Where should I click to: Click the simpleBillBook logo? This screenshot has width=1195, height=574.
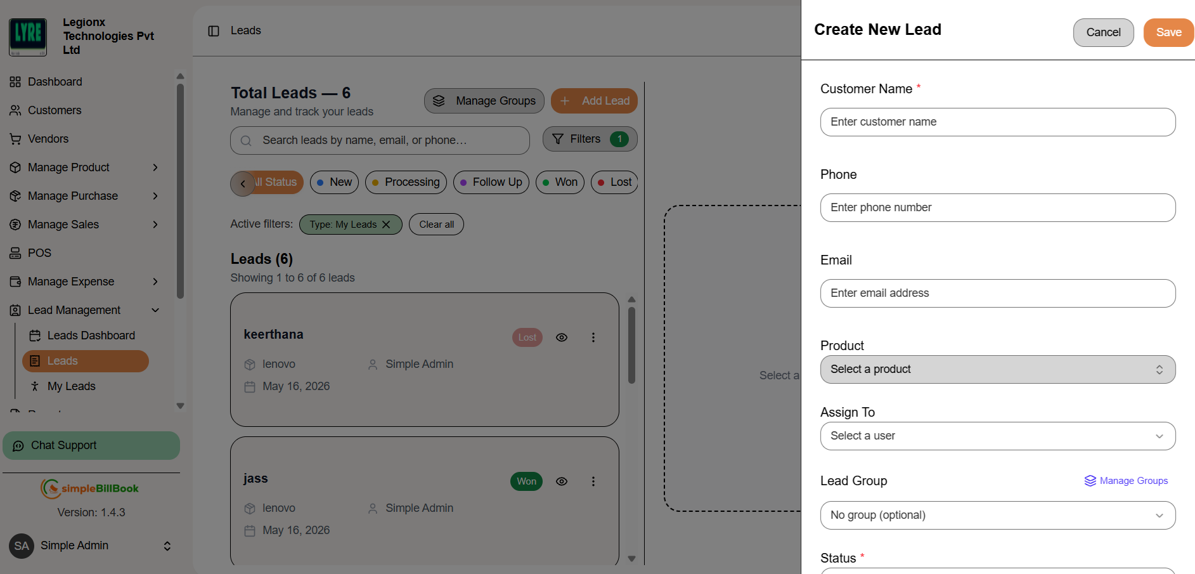[90, 488]
